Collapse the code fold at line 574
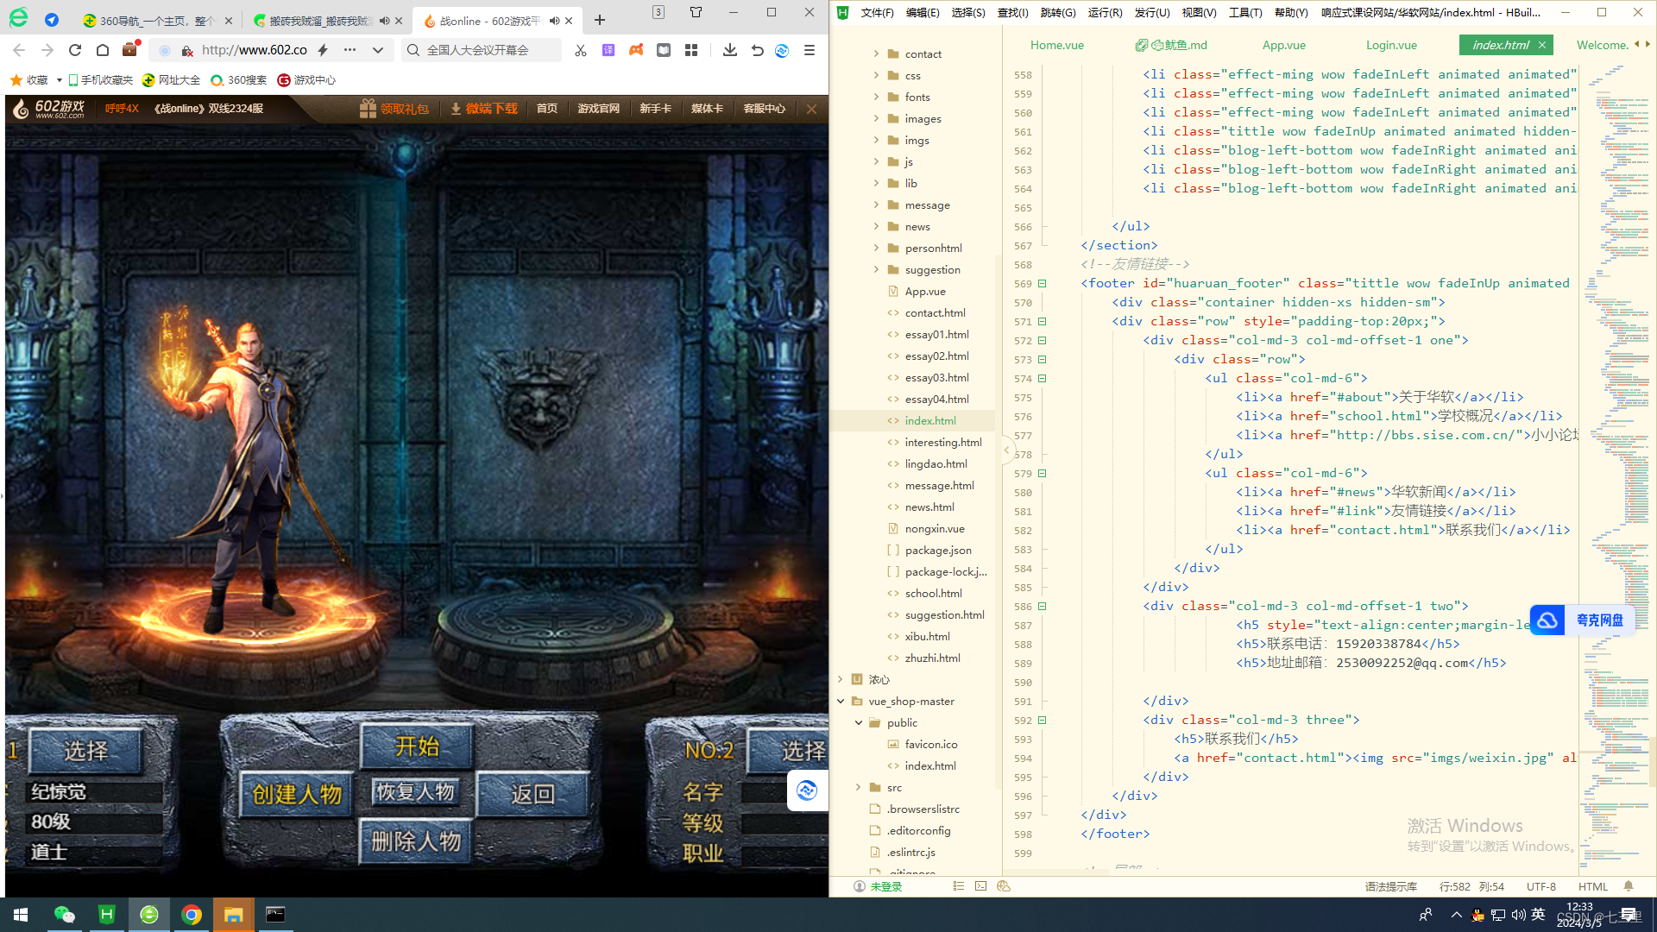The height and width of the screenshot is (932, 1657). click(x=1043, y=378)
